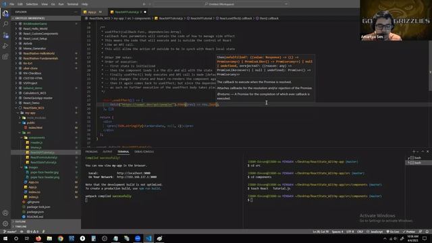The image size is (432, 243).
Task: Open the Explorer view in activity bar
Action: point(5,13)
